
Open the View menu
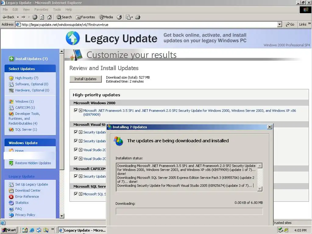[26, 9]
